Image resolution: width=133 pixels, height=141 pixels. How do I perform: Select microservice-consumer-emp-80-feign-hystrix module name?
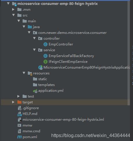click(x=58, y=4)
